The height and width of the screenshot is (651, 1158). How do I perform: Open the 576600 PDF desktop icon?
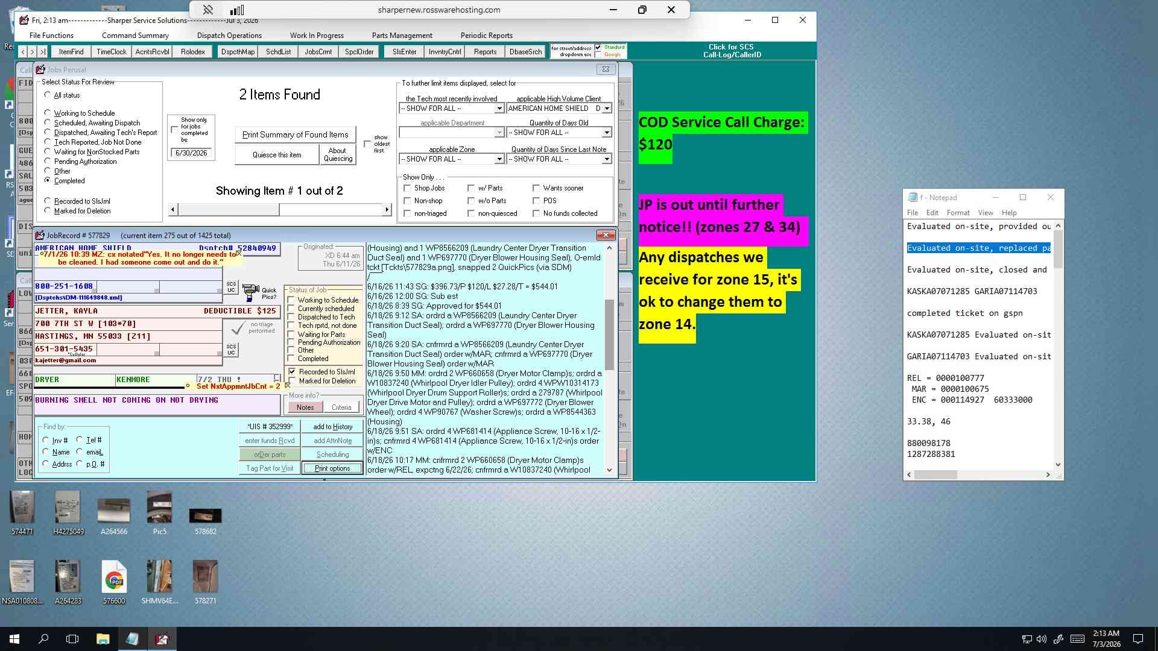click(114, 582)
